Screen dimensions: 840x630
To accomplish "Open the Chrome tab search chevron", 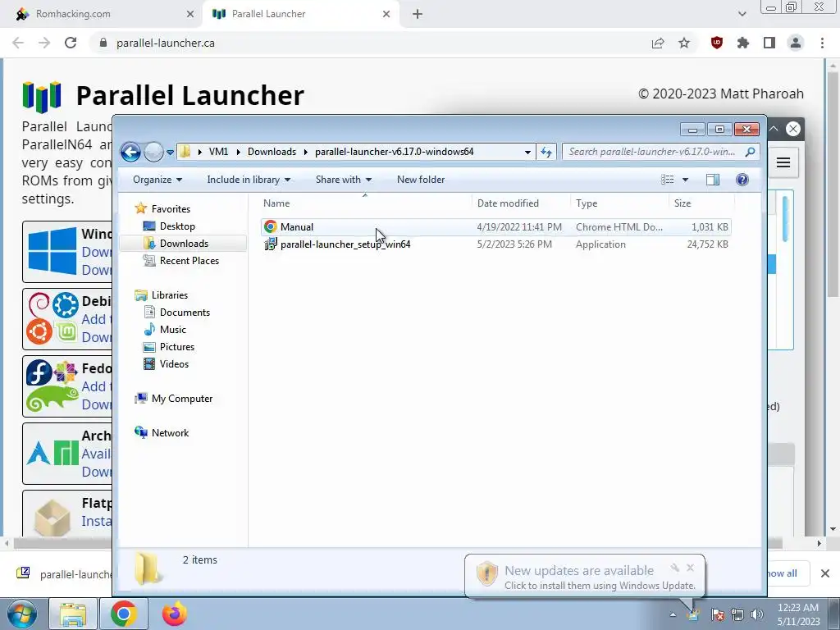I will tap(742, 14).
